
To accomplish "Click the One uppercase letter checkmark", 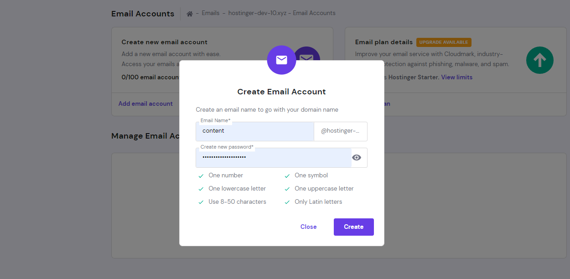I will [x=287, y=189].
